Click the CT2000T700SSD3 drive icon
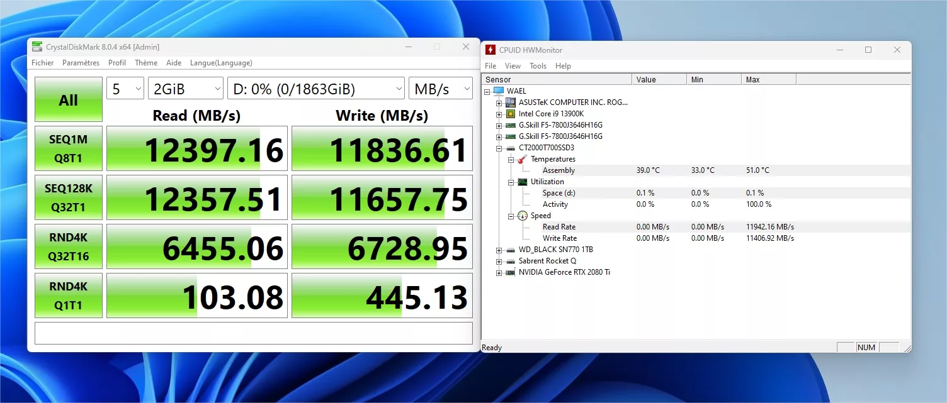Image resolution: width=947 pixels, height=403 pixels. 511,148
